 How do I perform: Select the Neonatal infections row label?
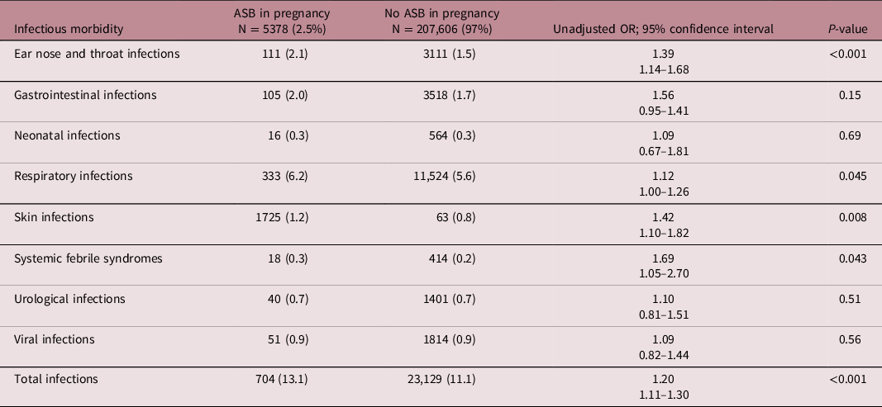tap(67, 135)
